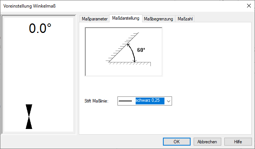Expand the Stift Maßlinie dropdown arrow
Viewport: 255px width, 149px height.
169,101
